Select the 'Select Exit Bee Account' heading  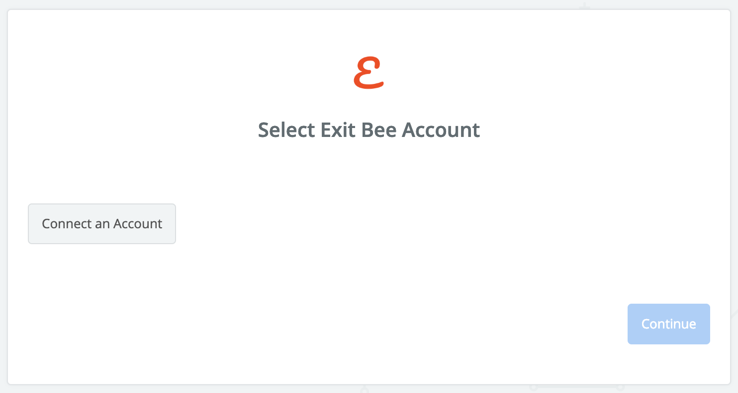[x=369, y=130]
